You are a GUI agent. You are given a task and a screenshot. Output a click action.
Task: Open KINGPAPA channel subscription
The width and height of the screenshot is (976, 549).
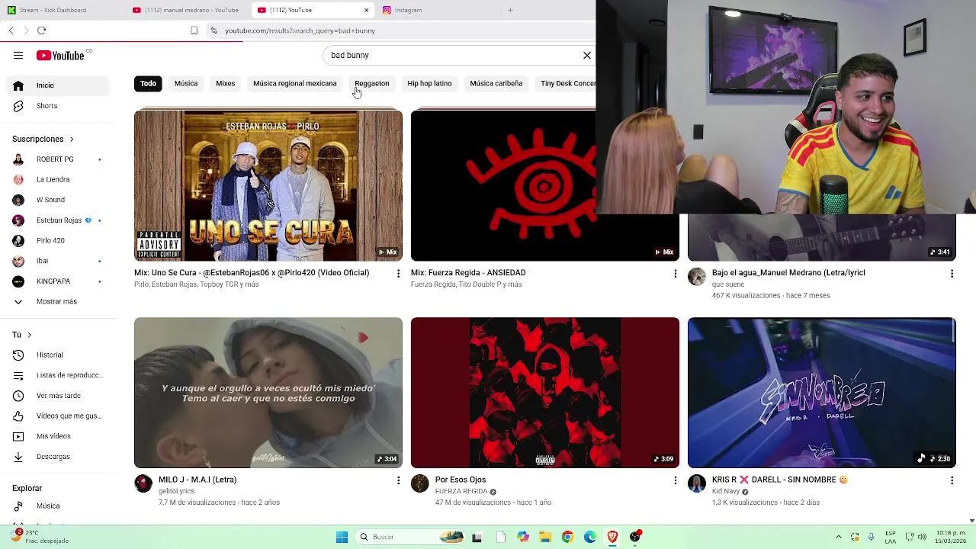tap(59, 281)
